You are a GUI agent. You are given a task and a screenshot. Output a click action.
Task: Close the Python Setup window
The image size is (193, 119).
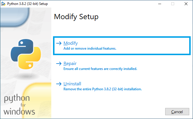click(x=186, y=4)
